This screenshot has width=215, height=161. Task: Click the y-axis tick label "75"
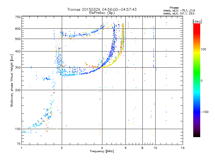point(19,144)
